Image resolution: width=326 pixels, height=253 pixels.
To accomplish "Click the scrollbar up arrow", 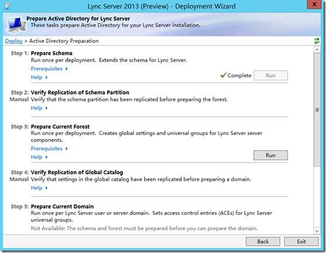I will tap(317, 50).
